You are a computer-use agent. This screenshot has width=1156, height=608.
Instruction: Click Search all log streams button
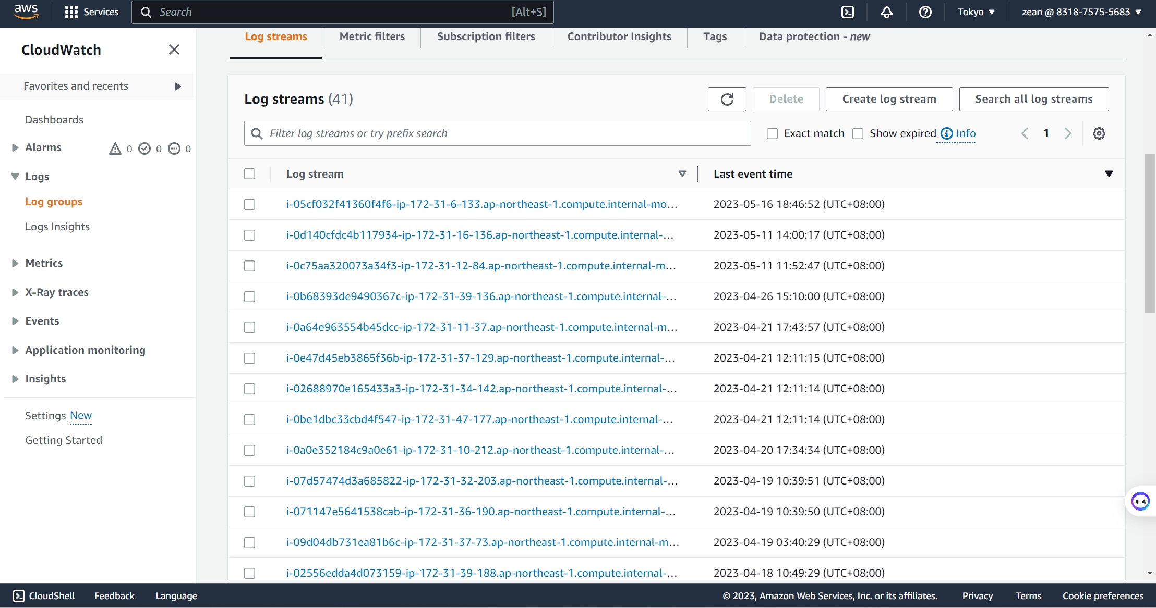[1034, 99]
